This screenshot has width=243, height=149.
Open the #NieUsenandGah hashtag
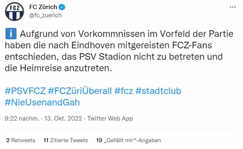click(x=42, y=102)
